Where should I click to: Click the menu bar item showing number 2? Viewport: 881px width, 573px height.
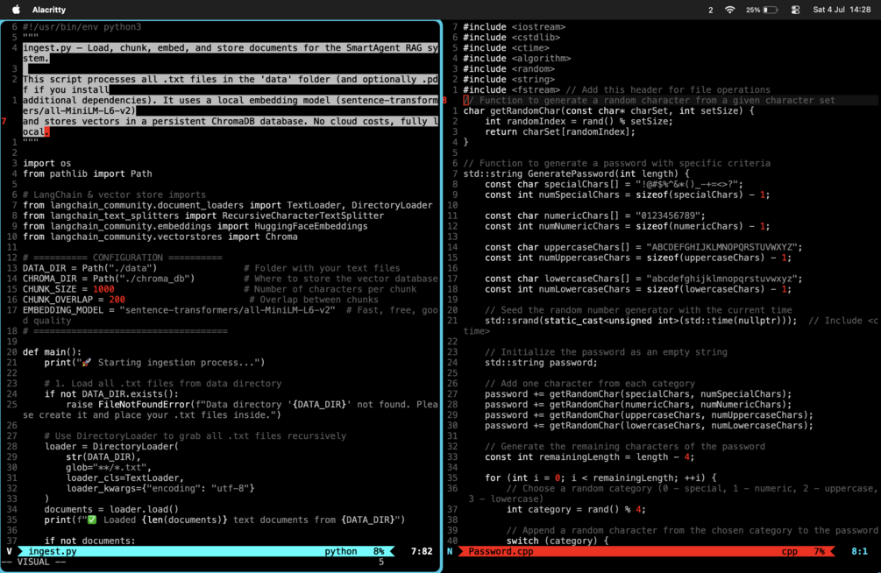711,10
